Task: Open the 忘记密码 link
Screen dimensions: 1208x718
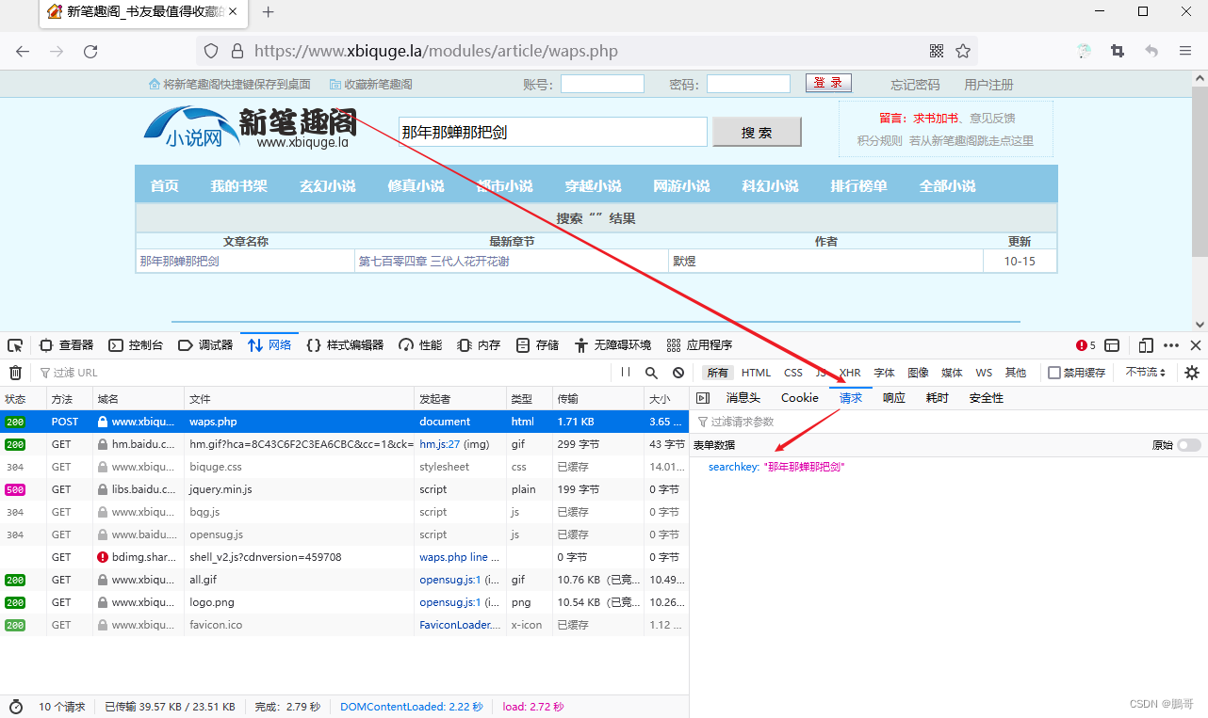Action: [x=916, y=85]
